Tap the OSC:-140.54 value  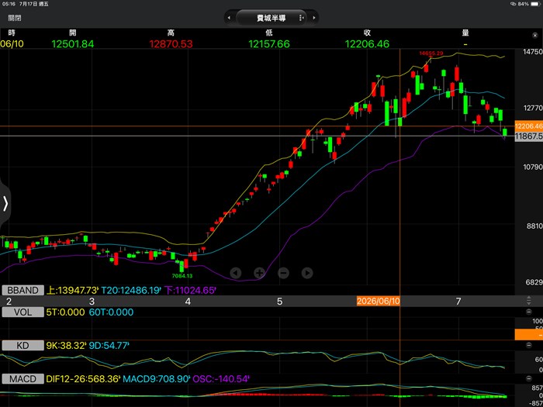[x=221, y=379]
